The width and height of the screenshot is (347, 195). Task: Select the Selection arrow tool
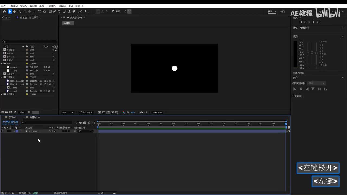tap(10, 11)
